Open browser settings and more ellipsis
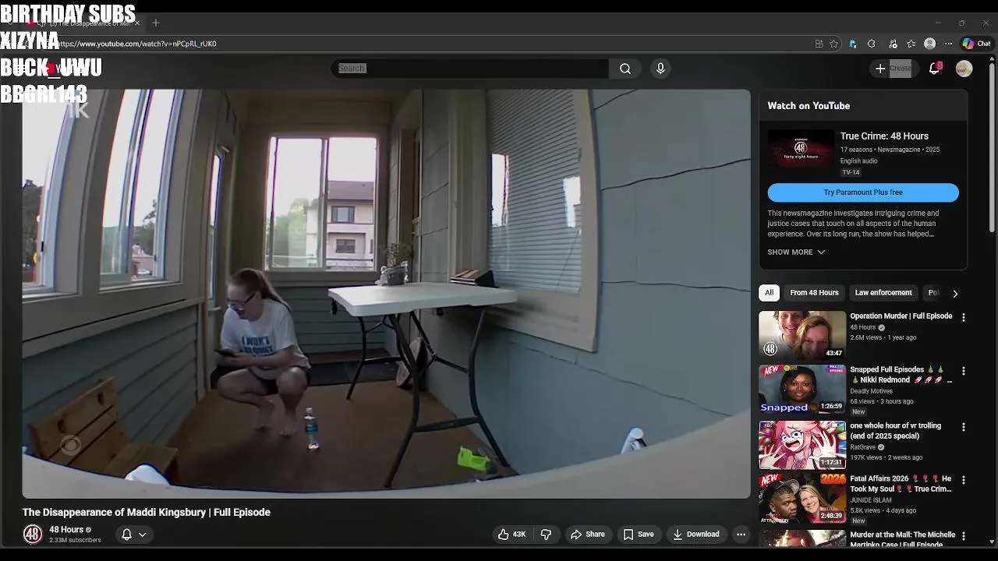The image size is (998, 561). (948, 44)
